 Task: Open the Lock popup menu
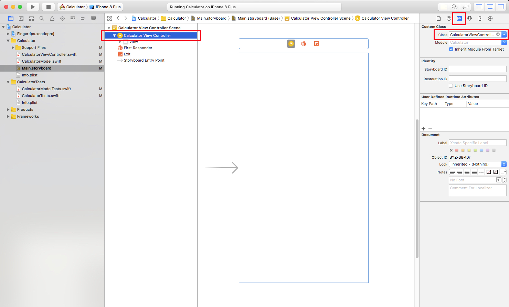[478, 164]
